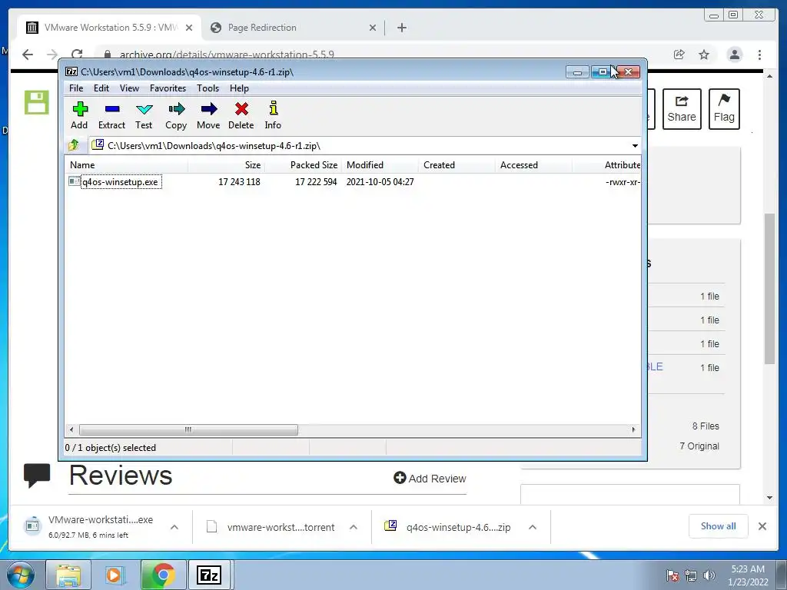Click Add Review link
Viewport: 787px width, 590px height.
[430, 478]
